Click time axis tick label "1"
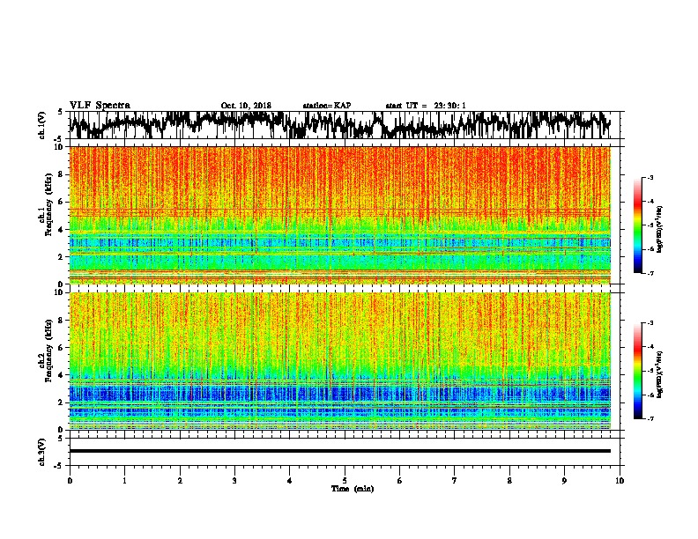 coord(124,481)
